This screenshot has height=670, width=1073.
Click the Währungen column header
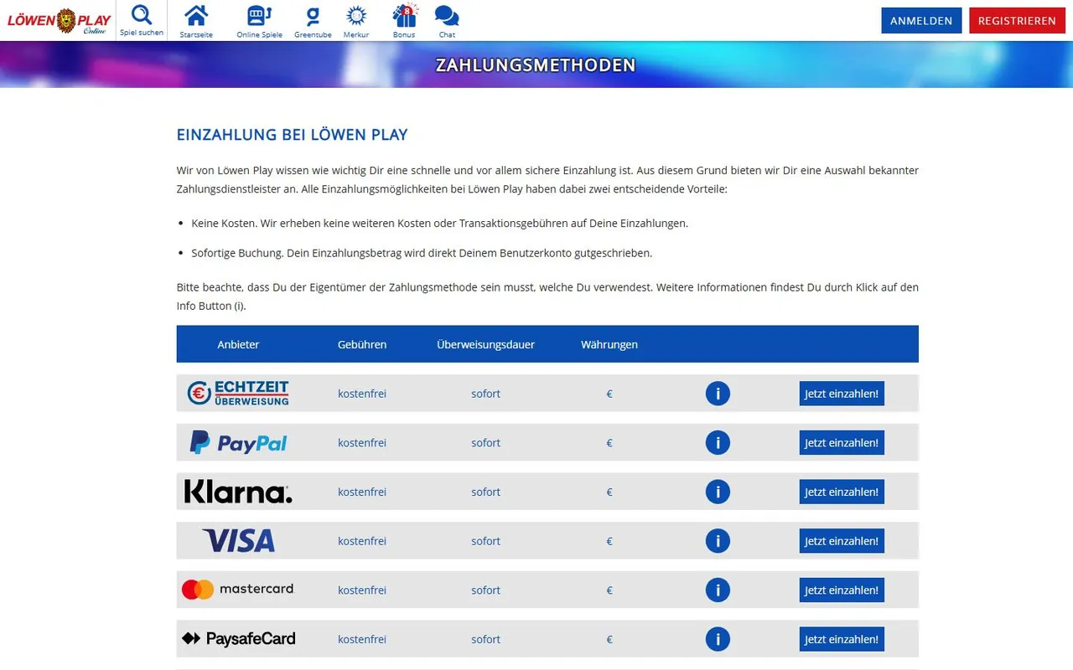pyautogui.click(x=609, y=344)
